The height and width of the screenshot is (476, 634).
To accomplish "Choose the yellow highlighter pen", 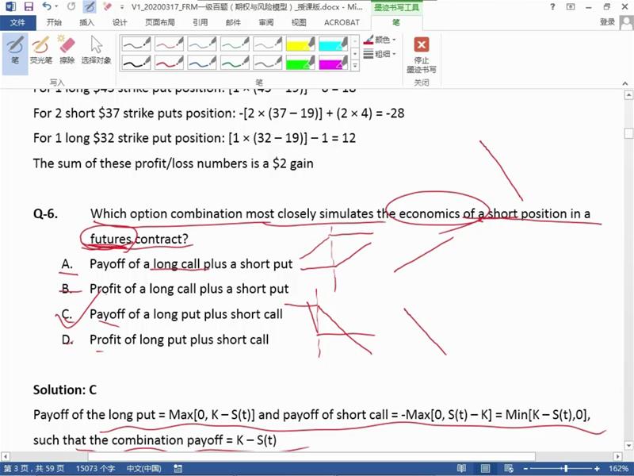I will click(300, 44).
